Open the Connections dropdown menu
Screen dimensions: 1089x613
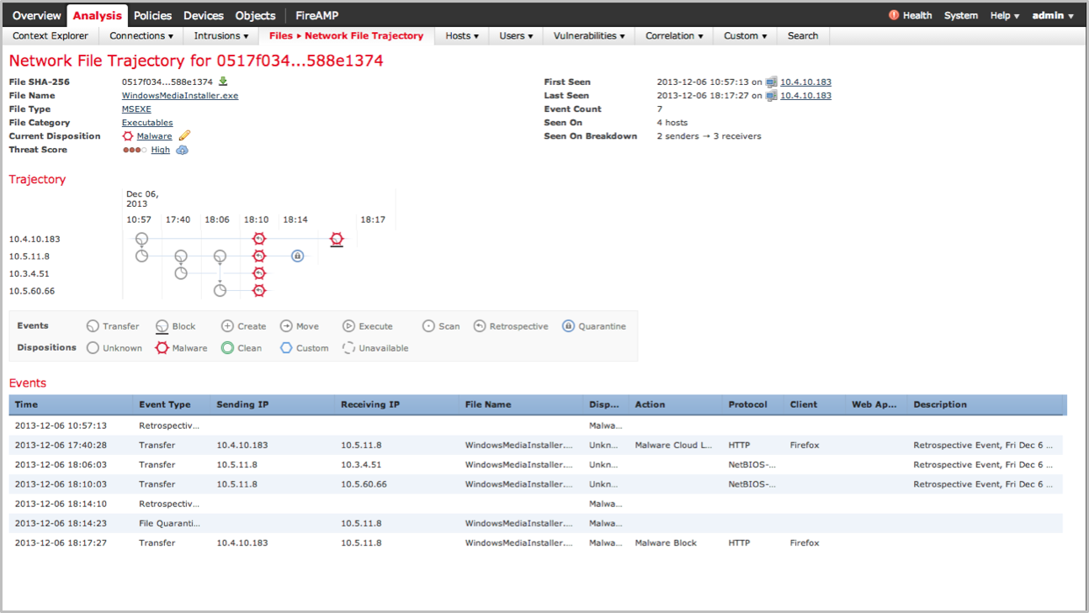point(141,35)
